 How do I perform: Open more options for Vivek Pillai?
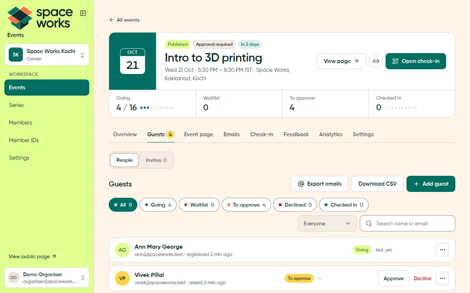tap(442, 278)
